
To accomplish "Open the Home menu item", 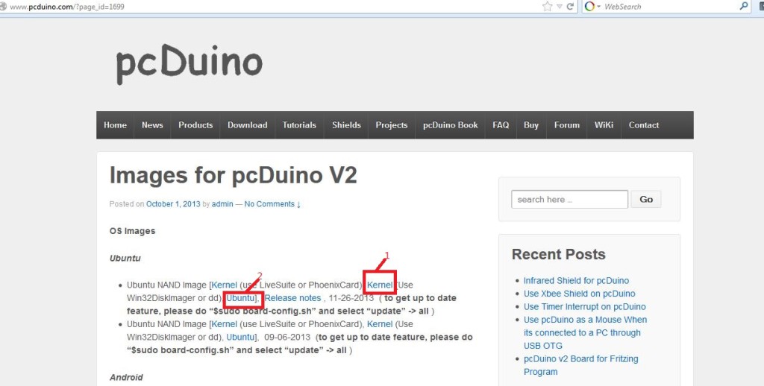I will pyautogui.click(x=115, y=125).
